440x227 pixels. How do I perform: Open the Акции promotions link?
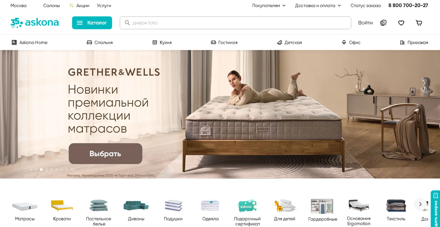click(x=80, y=6)
